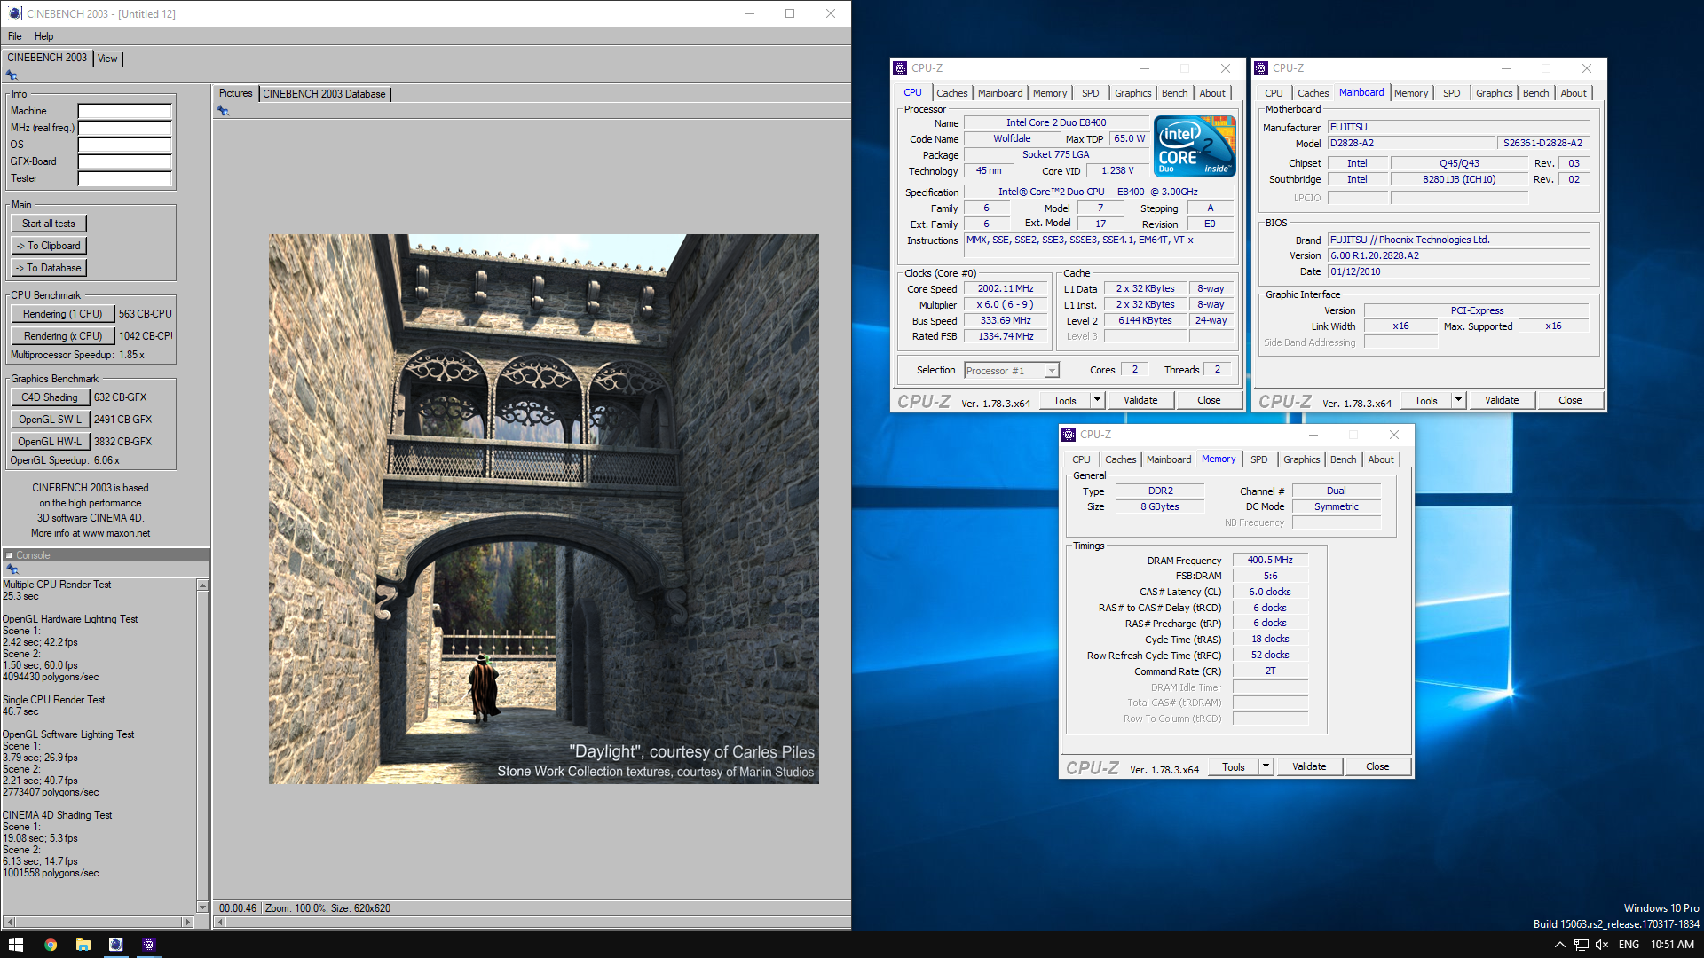Click the Daylight rendered image
This screenshot has width=1704, height=958.
(544, 509)
